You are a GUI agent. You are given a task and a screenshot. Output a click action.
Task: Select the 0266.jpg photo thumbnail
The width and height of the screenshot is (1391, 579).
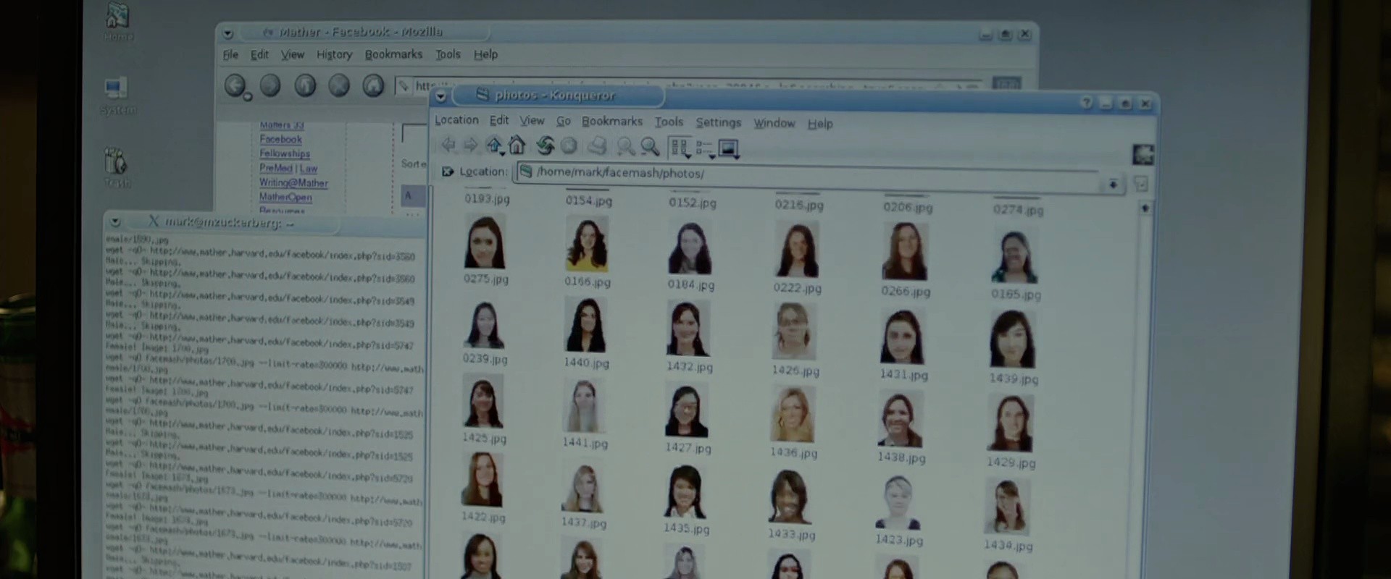point(905,251)
